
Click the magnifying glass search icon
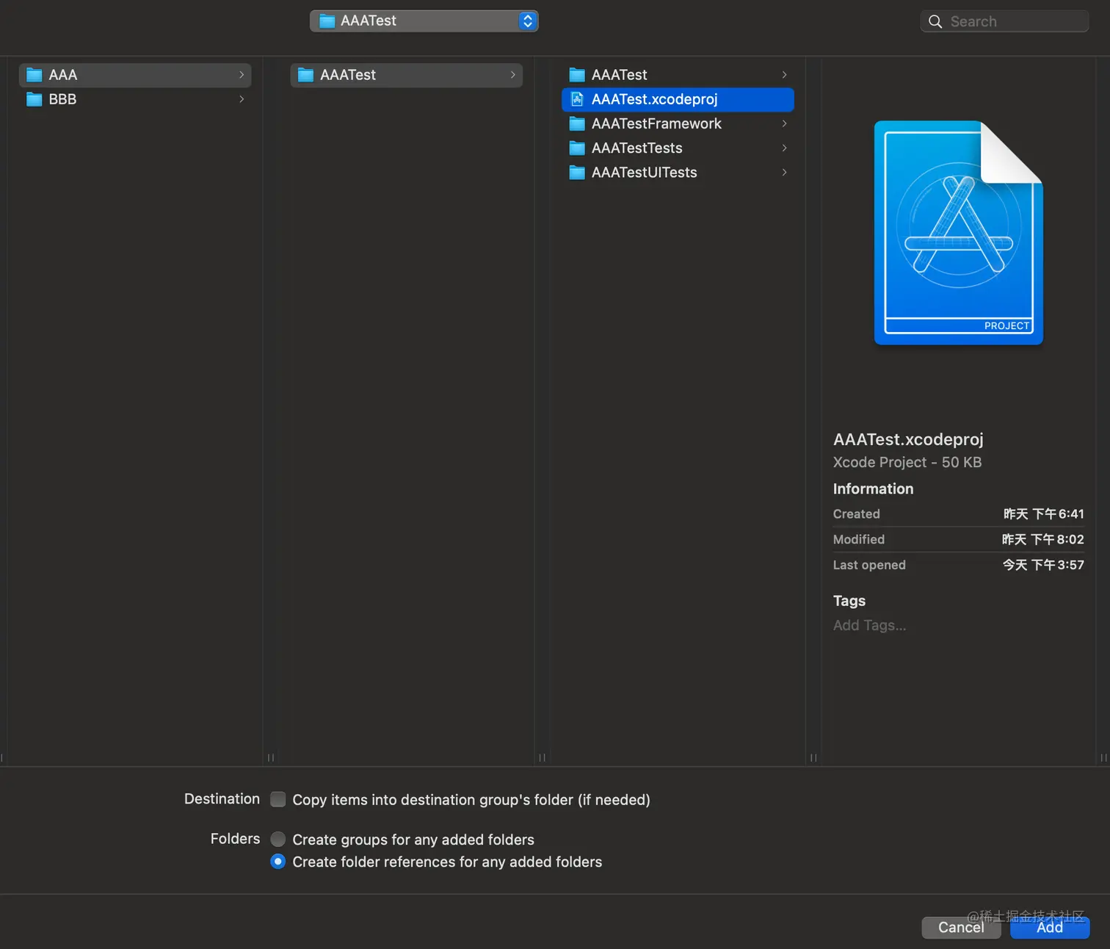(935, 21)
